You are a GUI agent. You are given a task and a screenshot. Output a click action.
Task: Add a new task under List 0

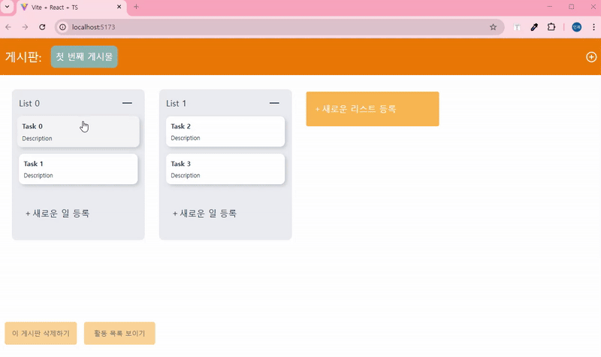coord(58,213)
